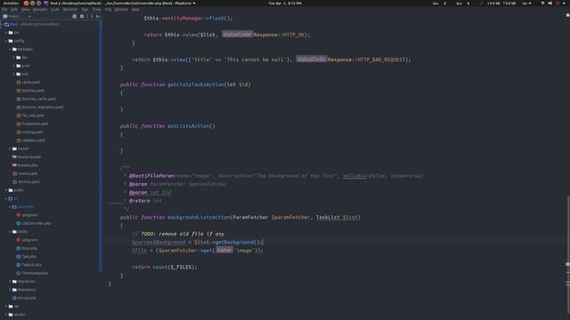Expand the bin folder
The height and width of the screenshot is (320, 570).
click(x=6, y=33)
